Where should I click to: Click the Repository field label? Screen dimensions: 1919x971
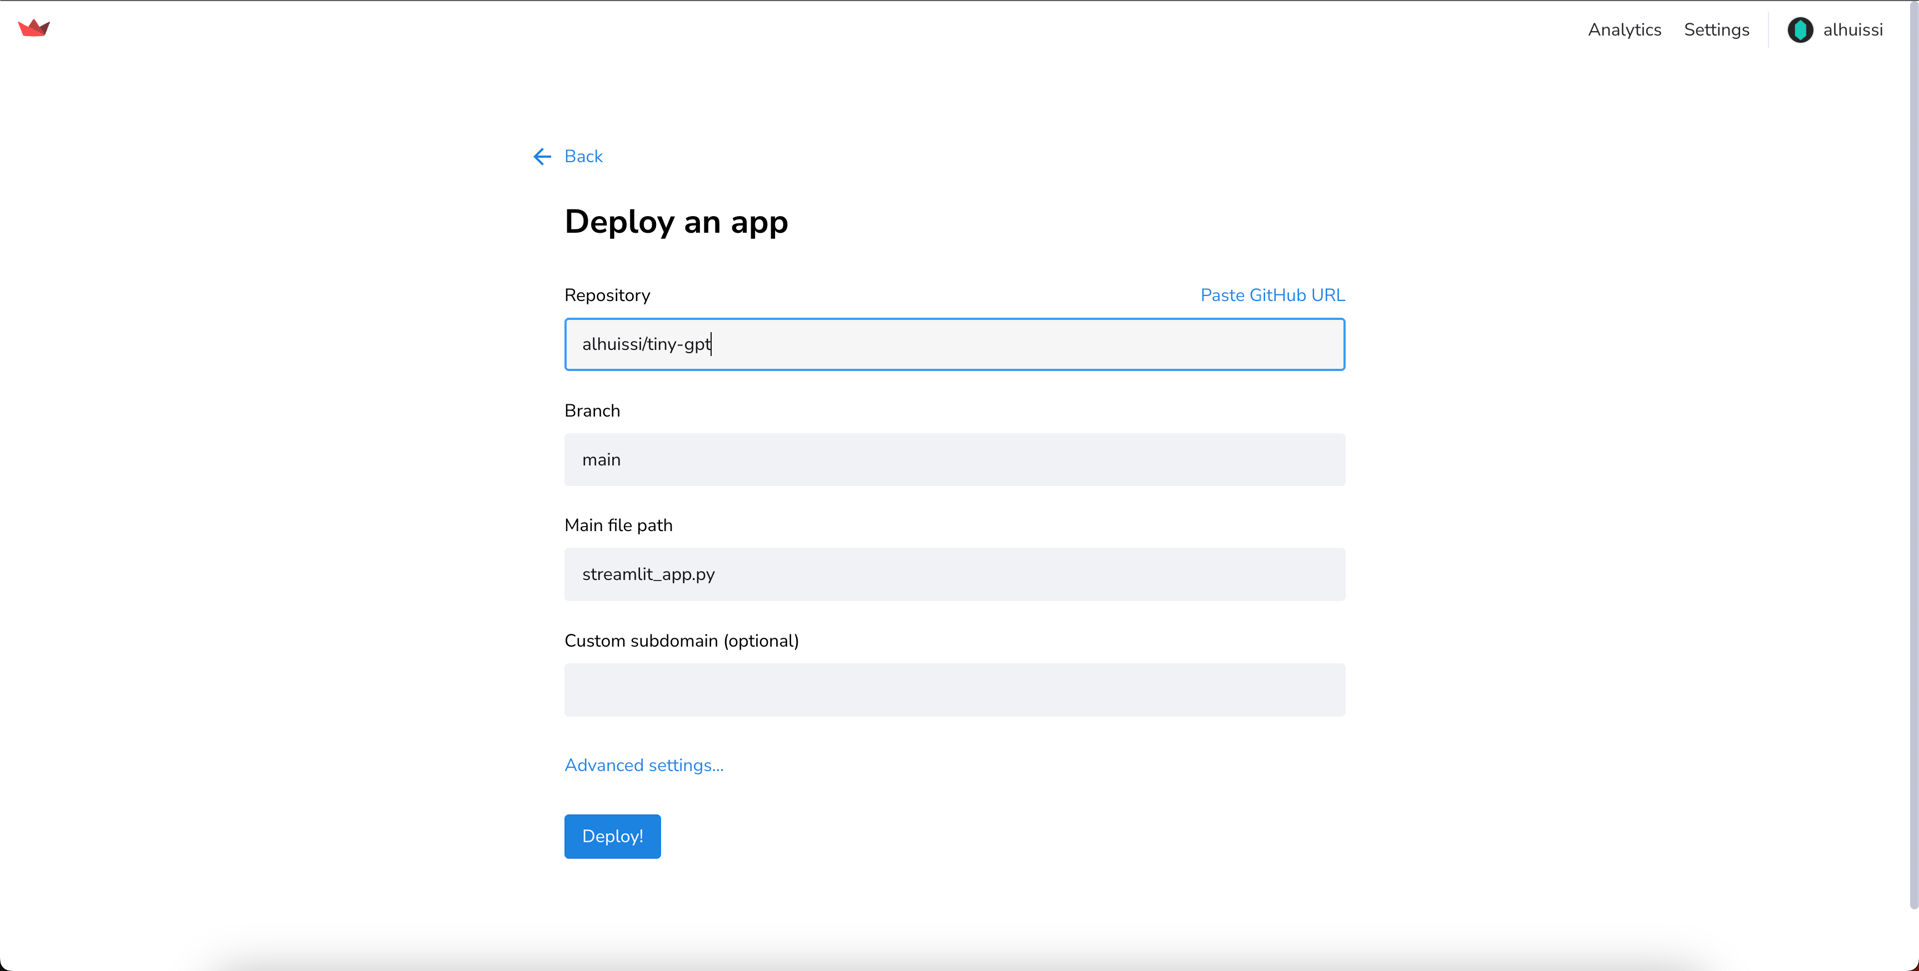607,295
